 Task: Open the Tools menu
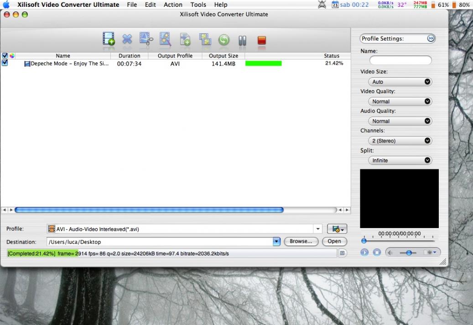198,5
